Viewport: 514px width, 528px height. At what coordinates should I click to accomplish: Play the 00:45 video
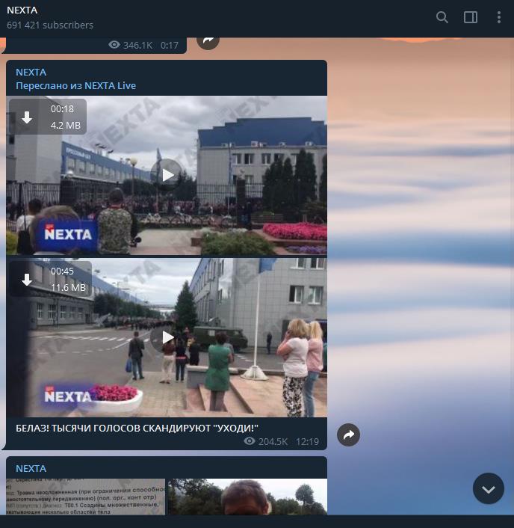click(167, 337)
